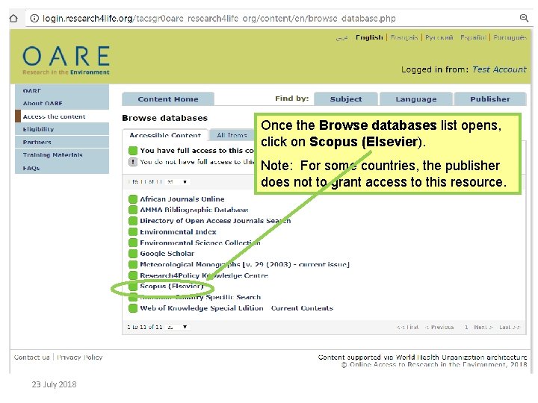Switch language to English
Viewport: 538px width, 403px height.
(369, 37)
